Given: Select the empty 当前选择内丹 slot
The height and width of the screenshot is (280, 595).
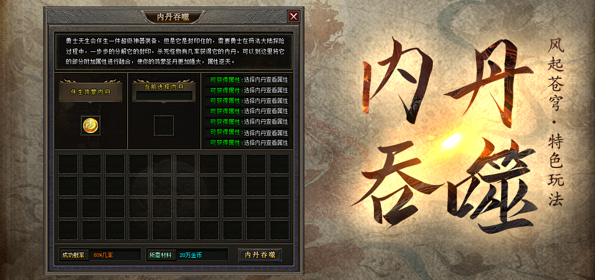Looking at the screenshot, I should 164,125.
